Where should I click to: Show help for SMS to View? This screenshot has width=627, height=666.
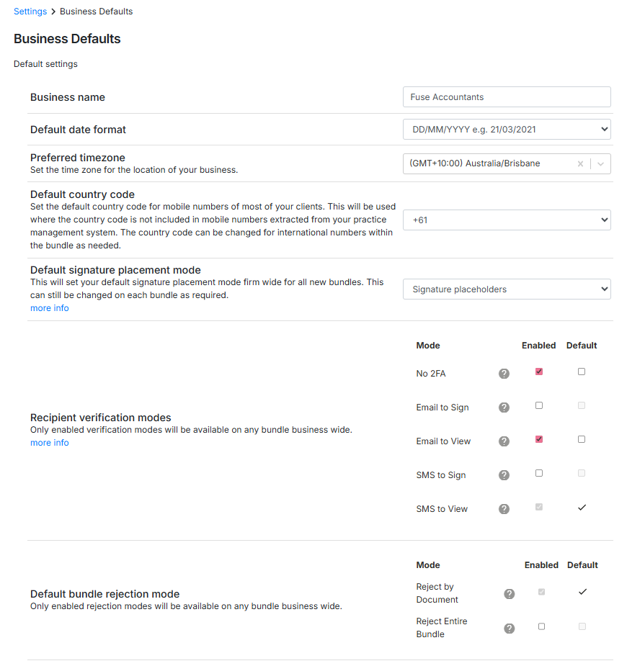504,509
